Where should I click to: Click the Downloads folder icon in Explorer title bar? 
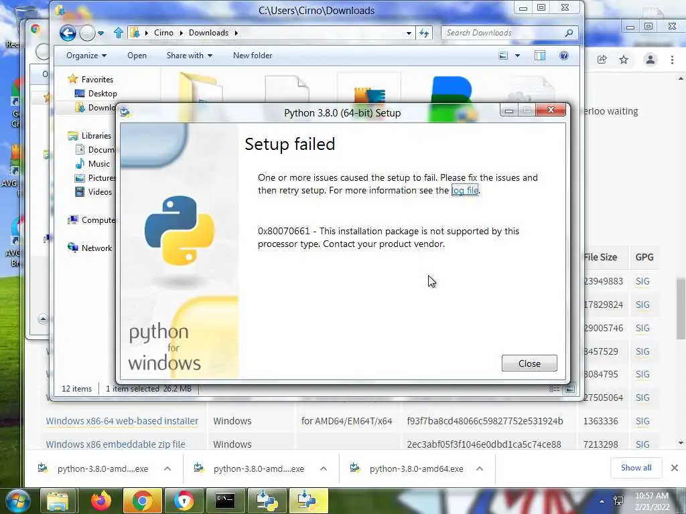click(x=60, y=10)
